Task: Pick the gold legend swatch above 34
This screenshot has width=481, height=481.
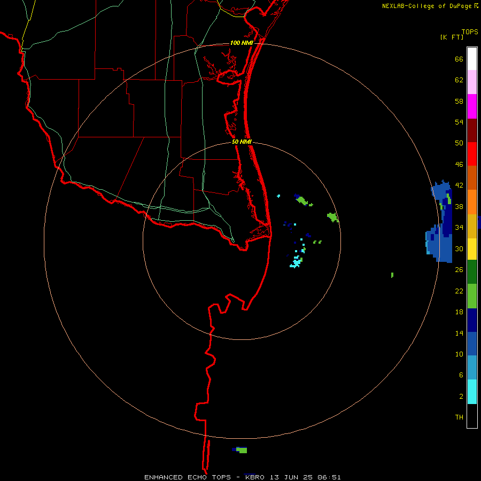Action: pos(472,226)
